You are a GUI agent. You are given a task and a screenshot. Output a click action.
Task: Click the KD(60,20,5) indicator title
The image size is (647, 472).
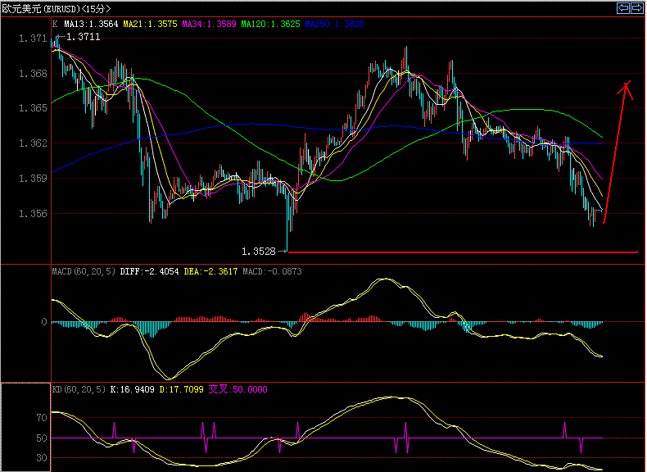coord(79,389)
